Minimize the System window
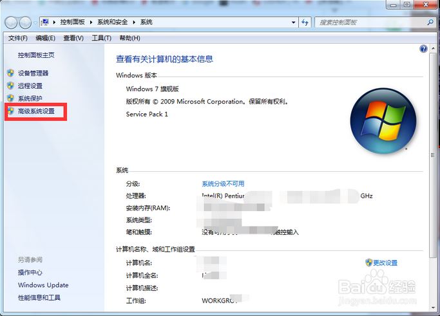The image size is (440, 316). click(x=394, y=5)
